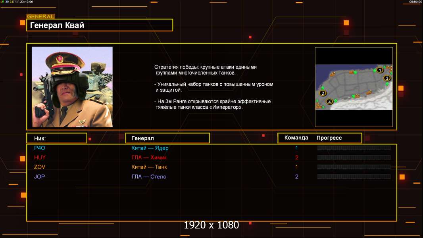Click team number for player JOP

point(297,177)
